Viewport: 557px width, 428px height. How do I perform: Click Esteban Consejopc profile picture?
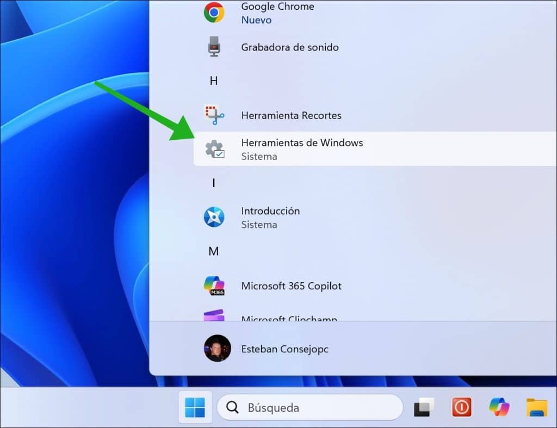pos(218,348)
